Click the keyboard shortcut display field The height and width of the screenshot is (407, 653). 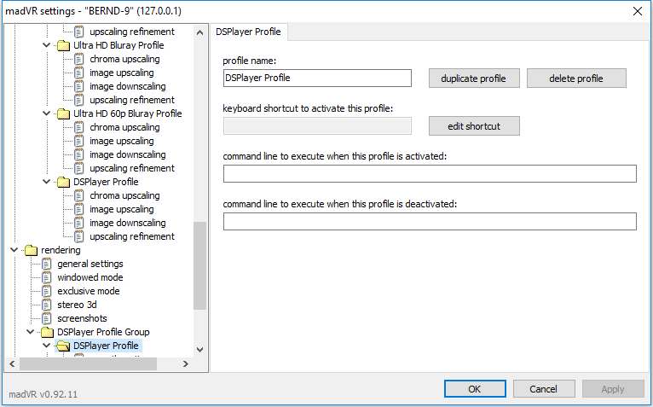317,126
